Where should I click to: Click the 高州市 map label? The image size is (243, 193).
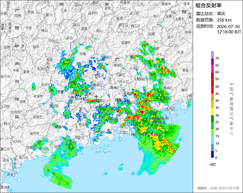34,133
